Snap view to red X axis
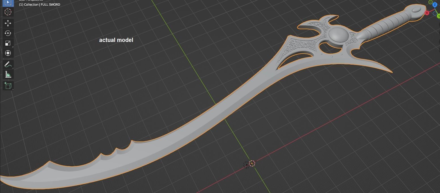This screenshot has height=193, width=440. (x=427, y=13)
